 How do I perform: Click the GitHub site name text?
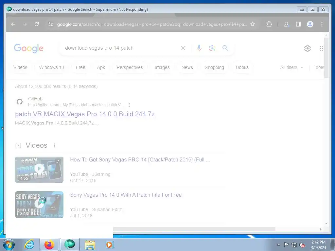[35, 99]
